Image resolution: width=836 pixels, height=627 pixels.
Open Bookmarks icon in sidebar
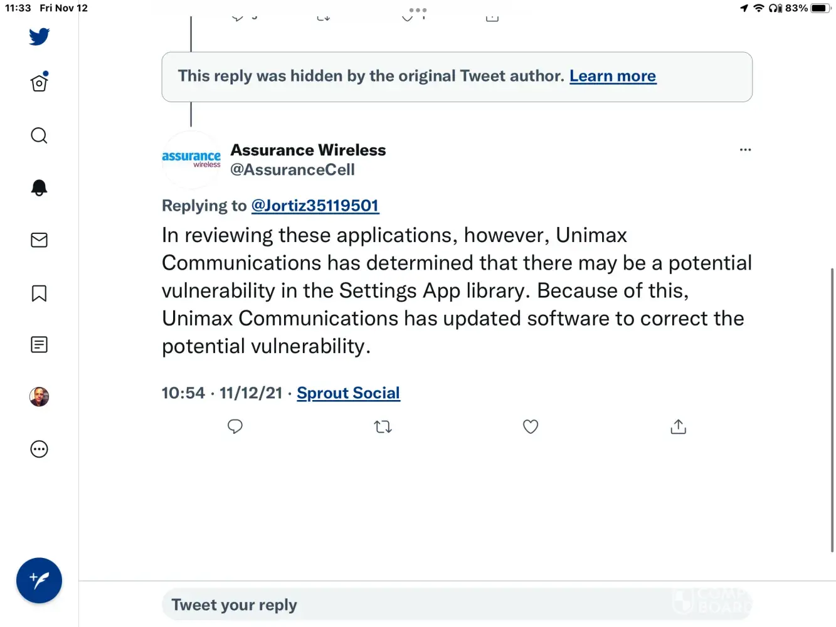coord(39,293)
